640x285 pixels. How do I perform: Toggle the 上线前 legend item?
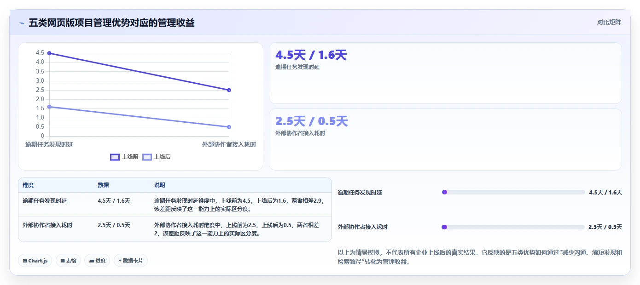point(124,157)
